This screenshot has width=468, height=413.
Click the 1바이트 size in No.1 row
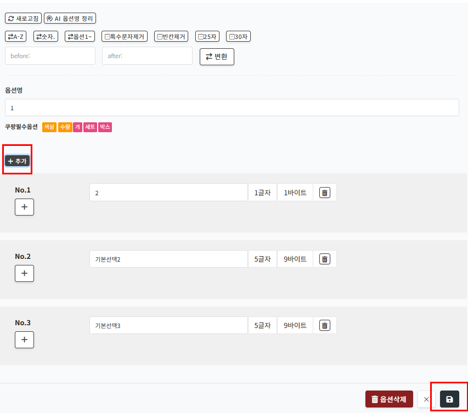pyautogui.click(x=295, y=193)
